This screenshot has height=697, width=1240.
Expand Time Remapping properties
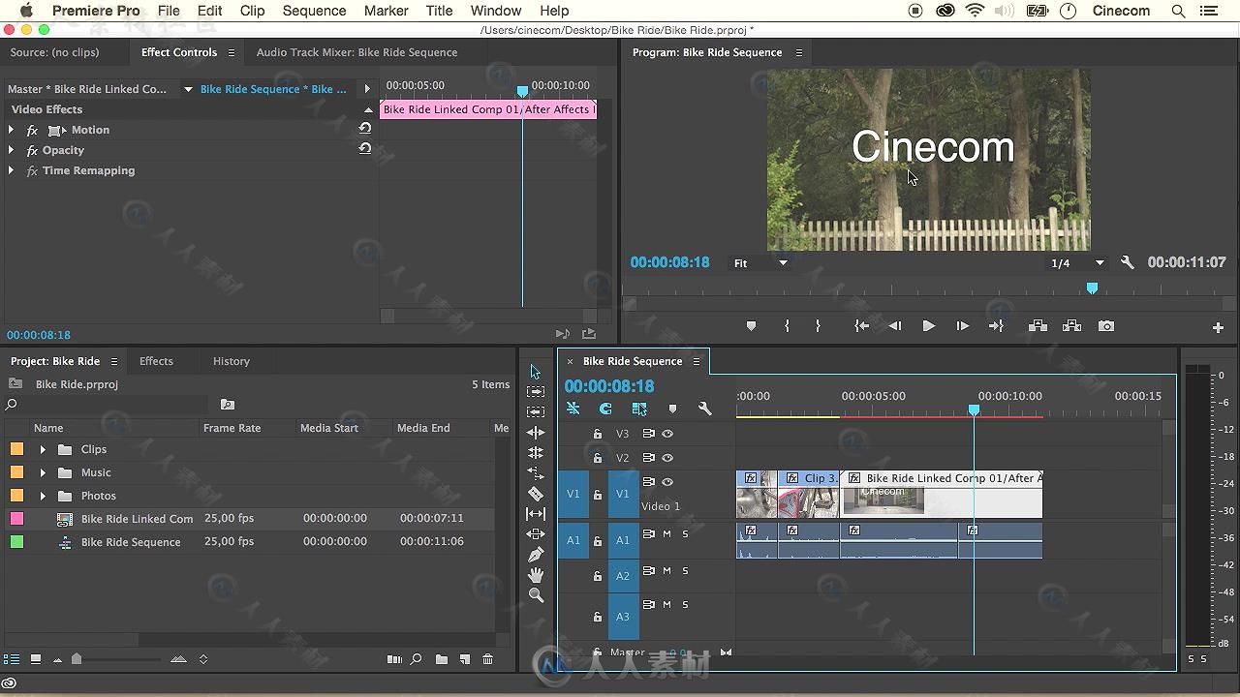11,170
